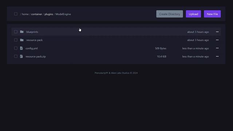The width and height of the screenshot is (233, 131).
Task: Navigate to the container breadcrumb
Action: 36,14
